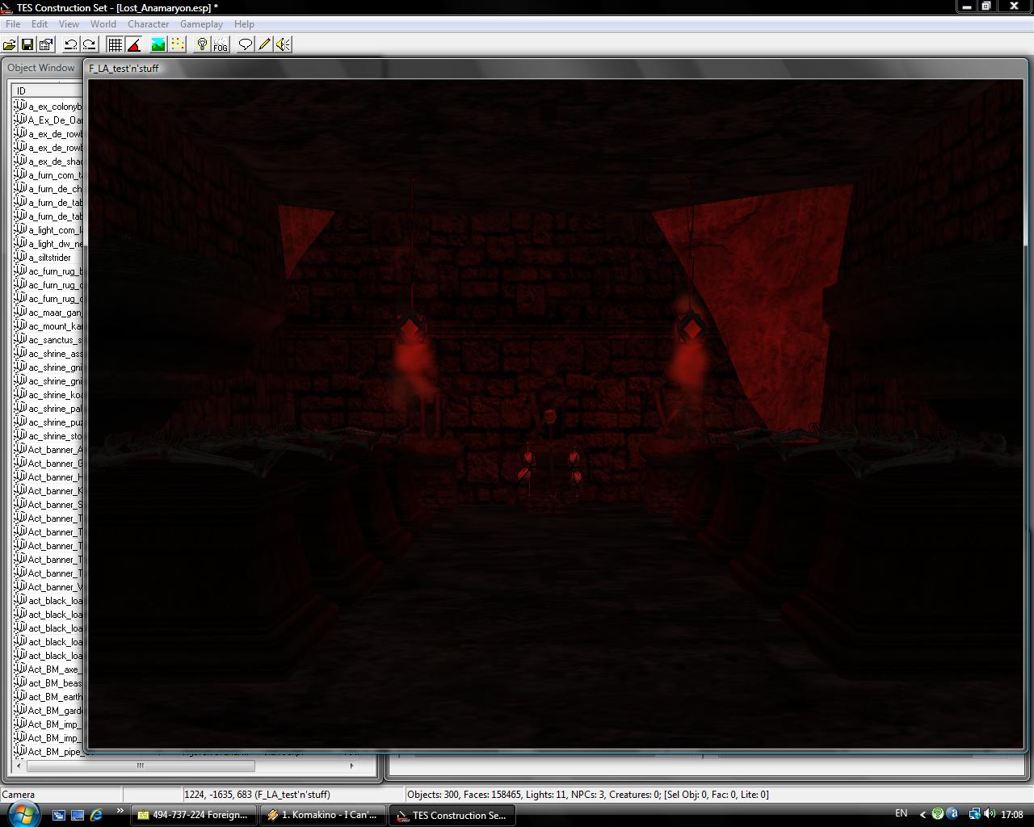Switch to Komakino taskbar button

click(323, 815)
